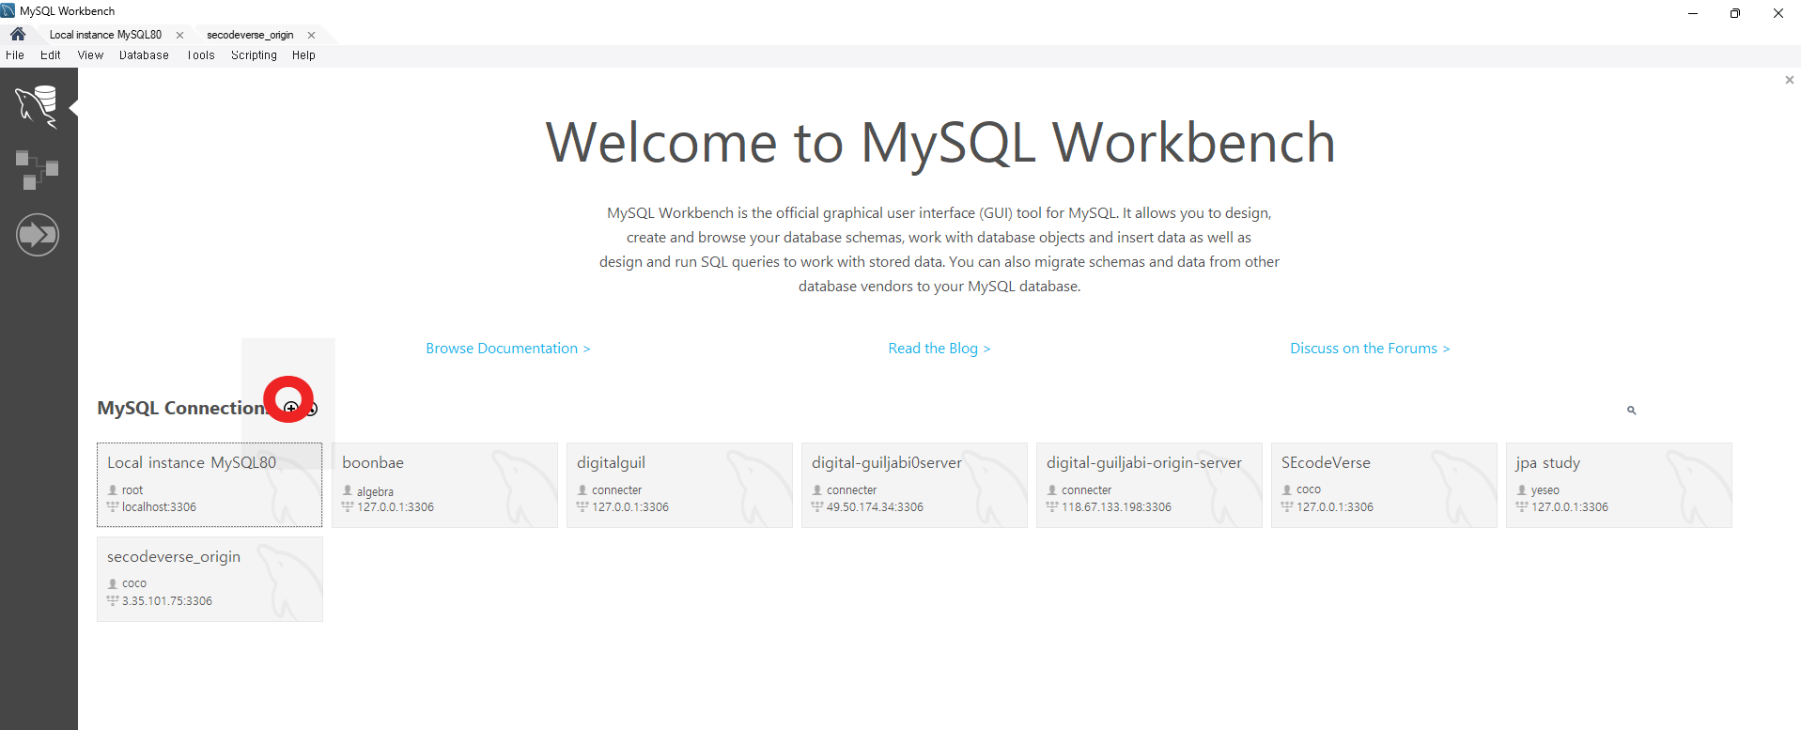
Task: Open the Local instance MySQL80 connection tile
Action: coord(210,485)
